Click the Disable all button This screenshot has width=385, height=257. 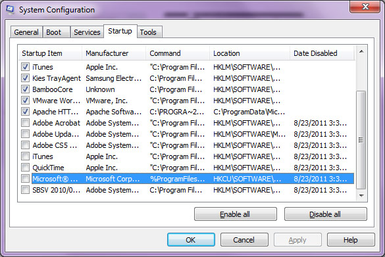click(325, 214)
